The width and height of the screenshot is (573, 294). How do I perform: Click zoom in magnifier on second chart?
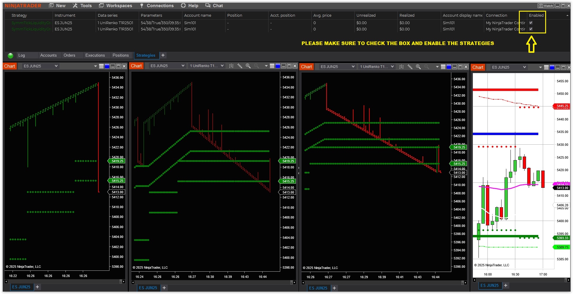tap(248, 66)
